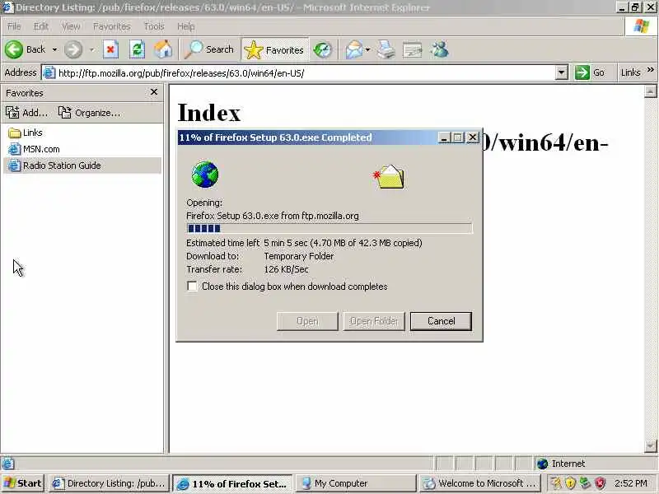659x494 pixels.
Task: Click Organize... in Favorites panel
Action: pyautogui.click(x=89, y=113)
